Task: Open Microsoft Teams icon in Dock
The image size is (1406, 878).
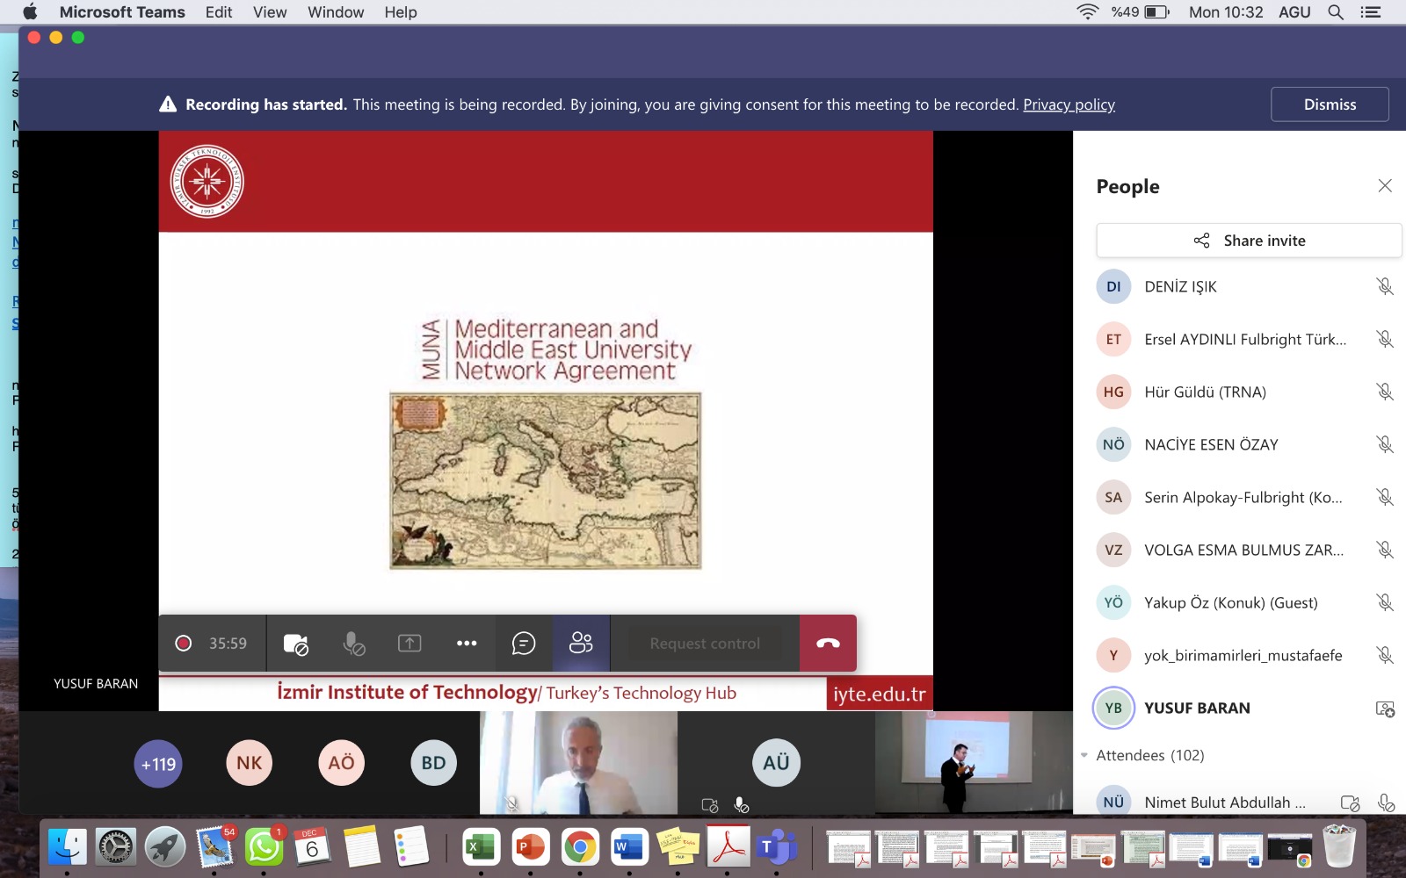Action: click(x=777, y=847)
